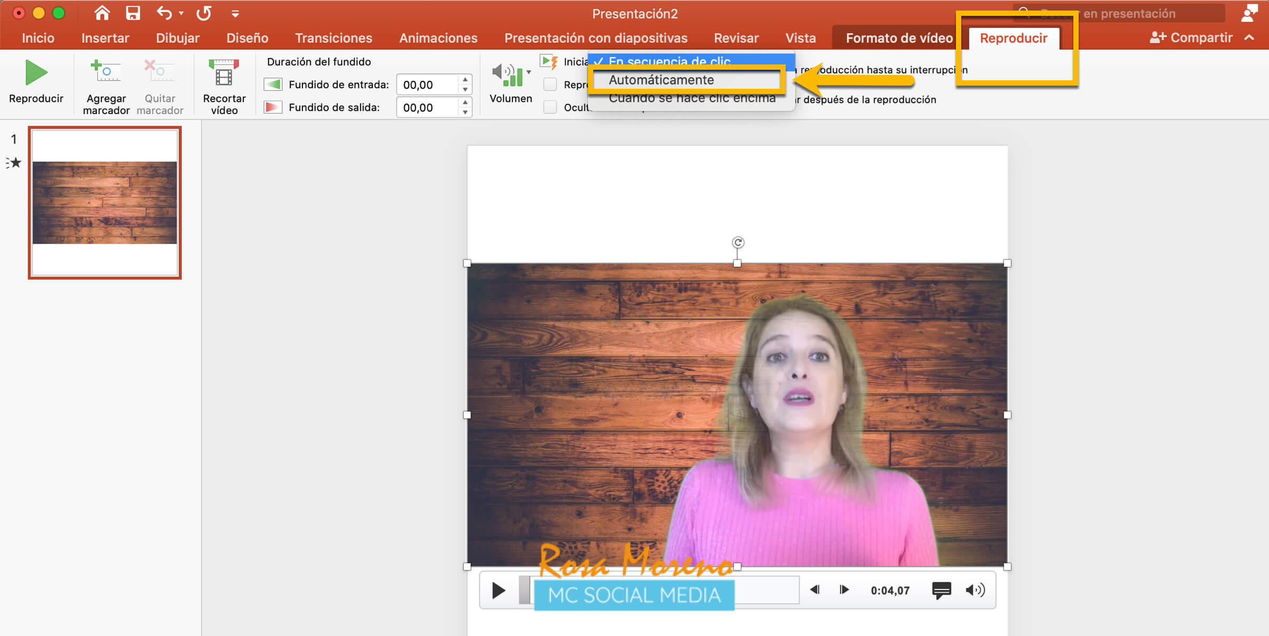This screenshot has height=636, width=1269.
Task: Choose Cuando se hace clic encima option
Action: (692, 99)
